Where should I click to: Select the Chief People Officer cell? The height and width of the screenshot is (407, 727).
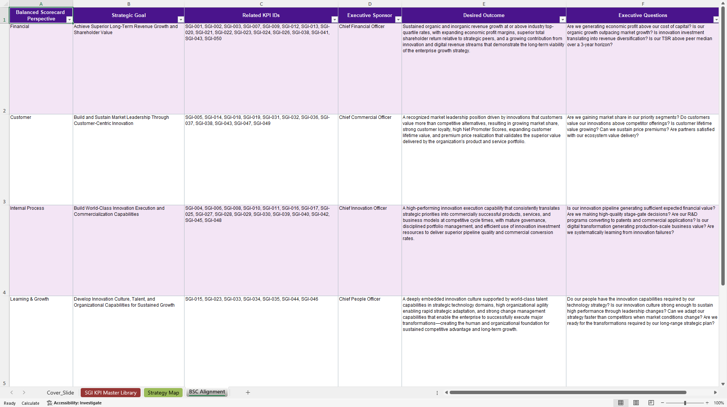pos(370,341)
